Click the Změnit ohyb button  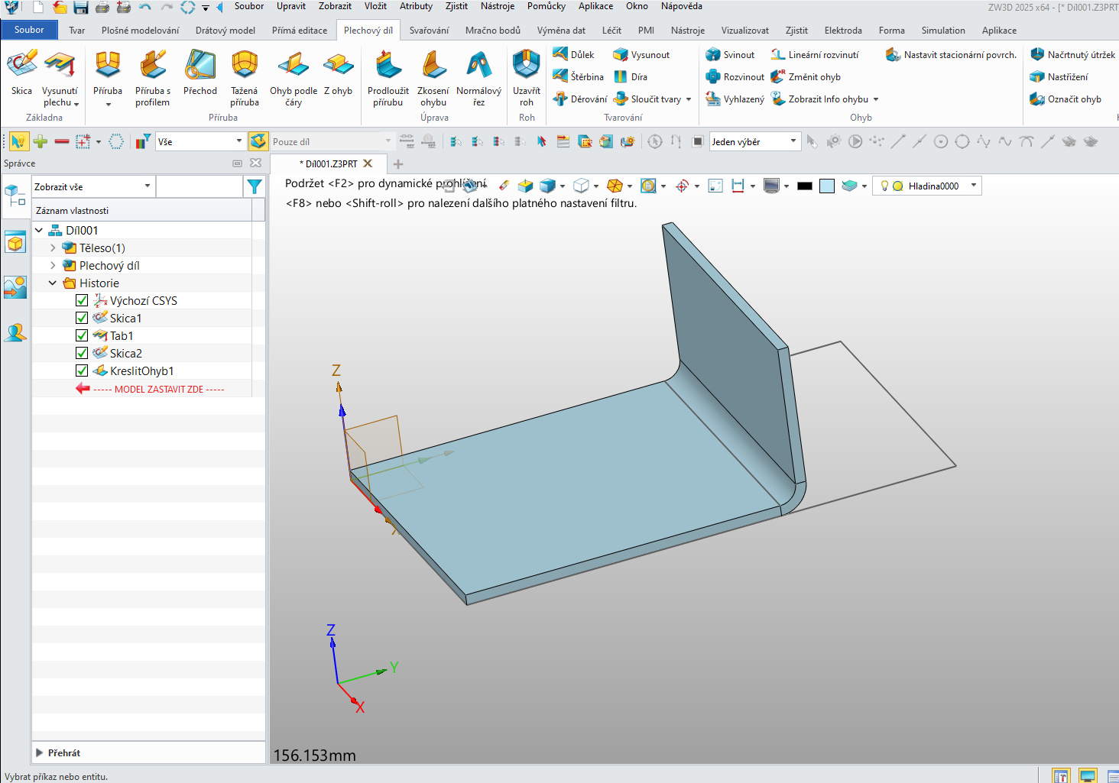point(806,77)
